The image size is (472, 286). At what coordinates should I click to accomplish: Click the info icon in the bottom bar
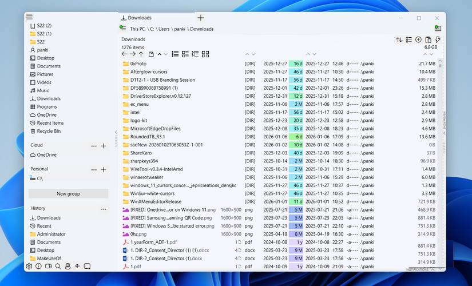tap(38, 267)
